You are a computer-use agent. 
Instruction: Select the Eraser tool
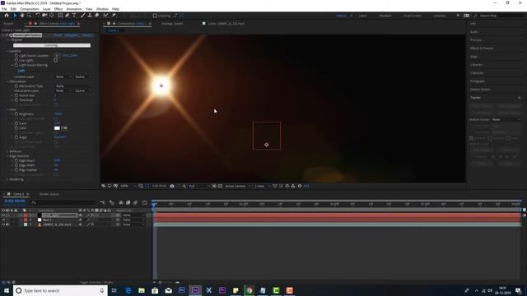(x=97, y=16)
